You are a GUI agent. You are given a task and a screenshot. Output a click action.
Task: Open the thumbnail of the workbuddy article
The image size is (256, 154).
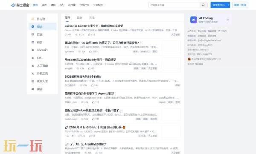[x=171, y=64]
